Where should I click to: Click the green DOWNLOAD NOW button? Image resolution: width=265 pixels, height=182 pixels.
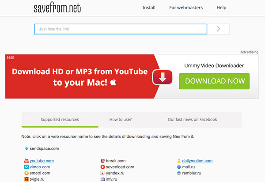(214, 81)
